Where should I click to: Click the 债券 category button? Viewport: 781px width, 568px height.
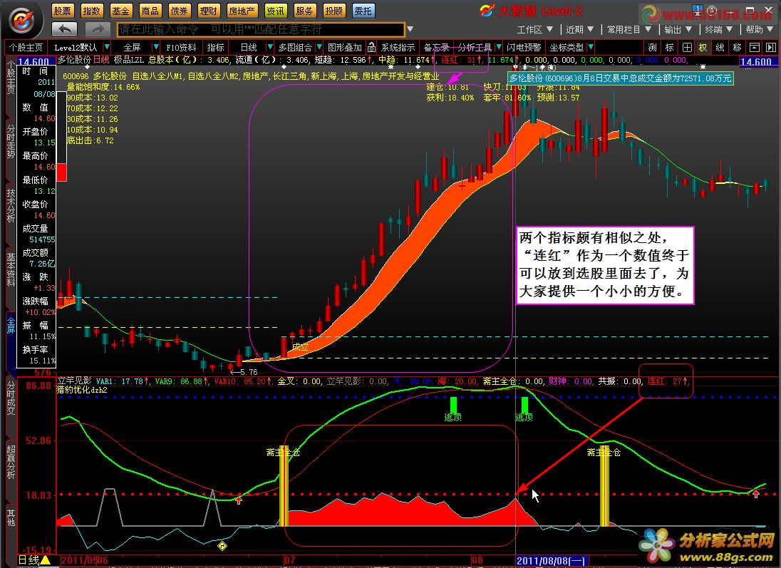(x=179, y=11)
